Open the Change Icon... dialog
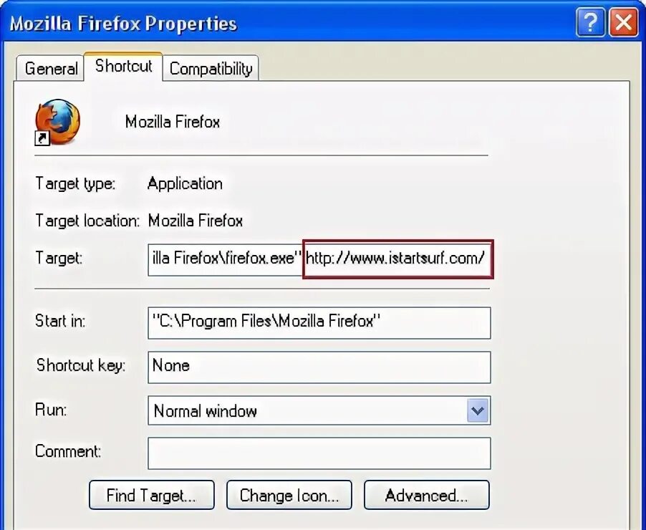646x530 pixels. pyautogui.click(x=289, y=495)
